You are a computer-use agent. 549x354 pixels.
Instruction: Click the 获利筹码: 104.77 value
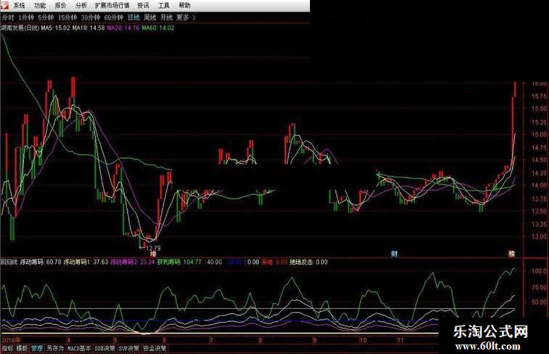coord(179,262)
